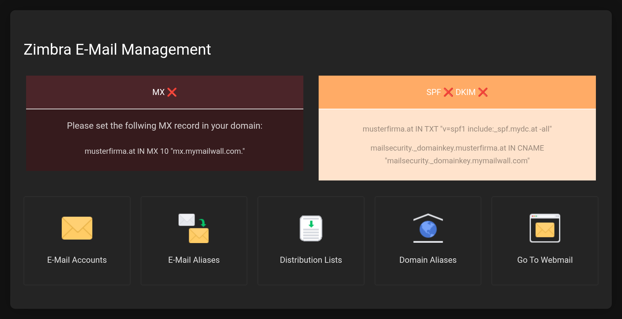Viewport: 622px width, 319px height.
Task: Click the DKIM CNAME mailsecurity._domainkey.musterfirma.at line
Action: coord(457,148)
